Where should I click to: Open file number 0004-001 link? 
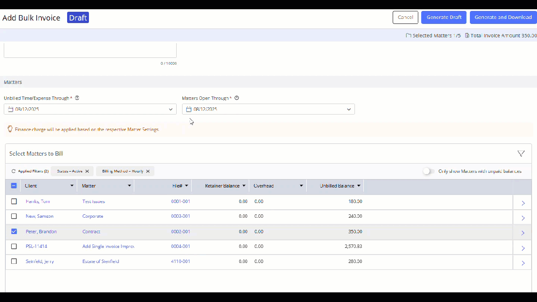180,246
